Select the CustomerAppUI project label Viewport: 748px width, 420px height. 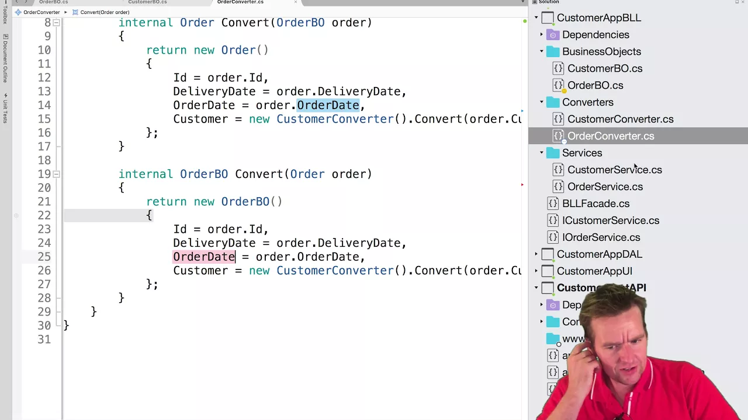tap(594, 271)
